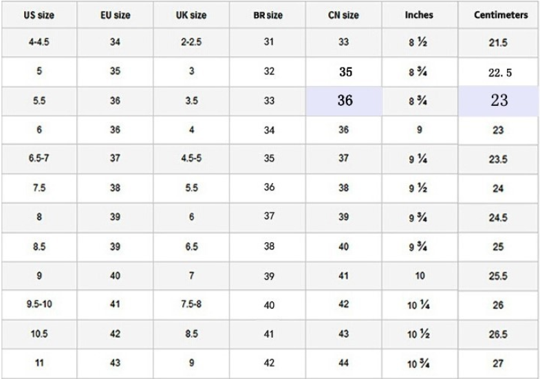Viewport: 540px width, 379px height.
Task: Click the 26.5 centimeters cell
Action: [499, 335]
